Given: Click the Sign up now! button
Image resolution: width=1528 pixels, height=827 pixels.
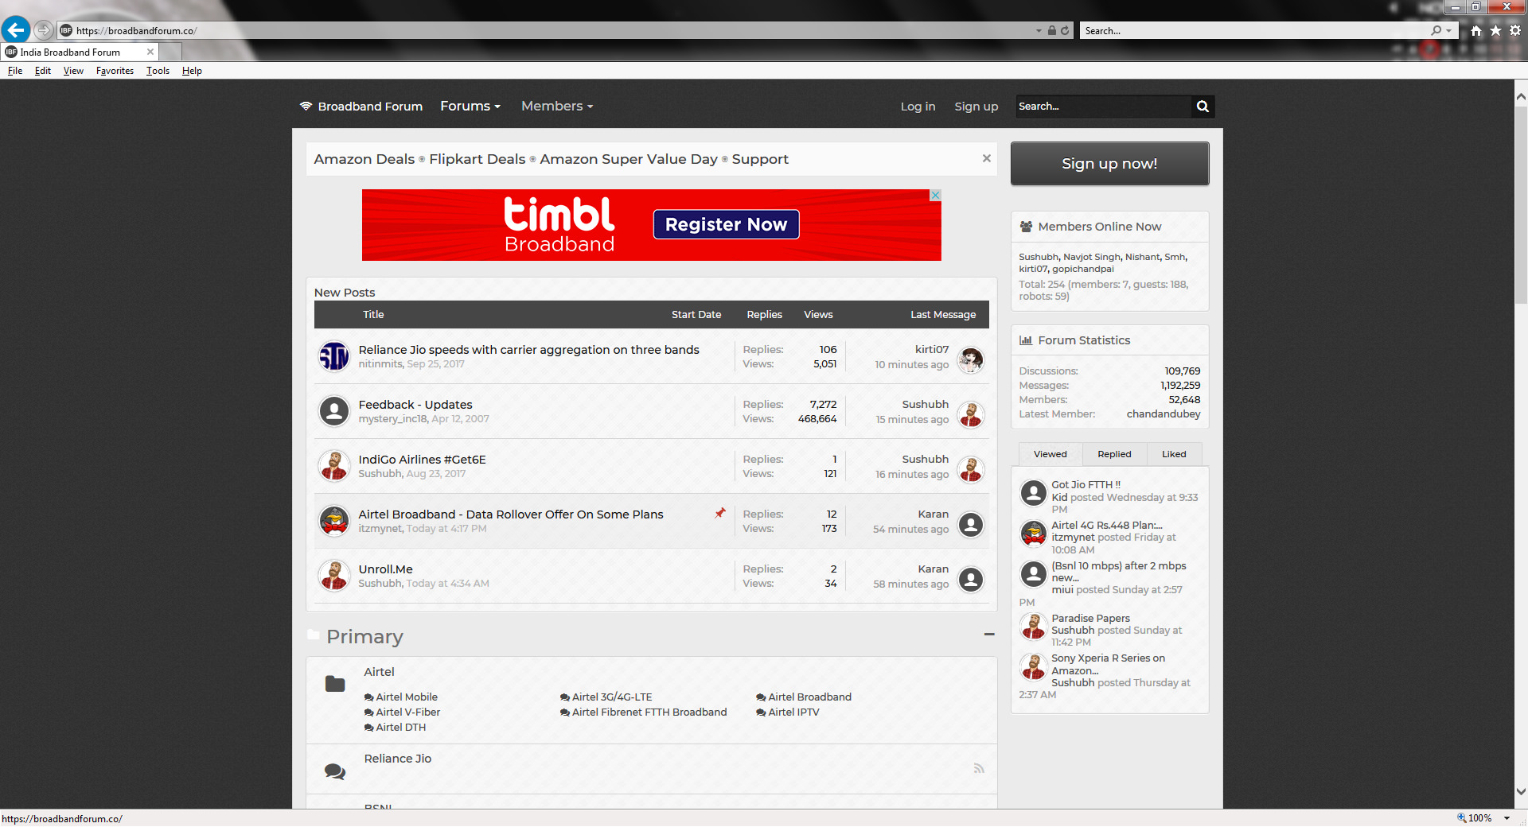Looking at the screenshot, I should 1109,164.
